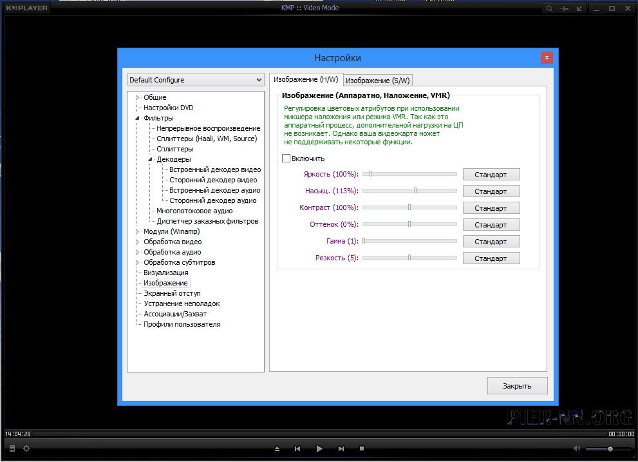Screen dimensions: 638x462
Task: Expand the Обработка субтитров node
Action: 138,262
